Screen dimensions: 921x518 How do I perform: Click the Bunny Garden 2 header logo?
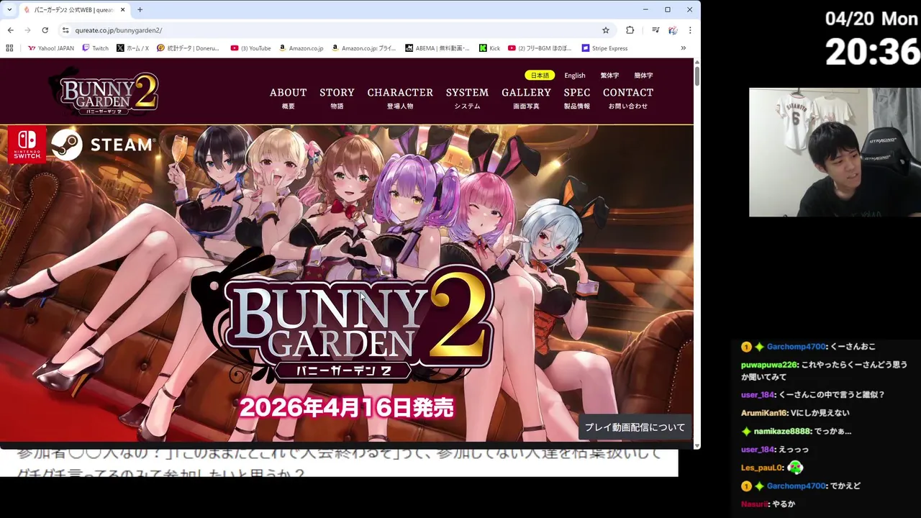[104, 91]
